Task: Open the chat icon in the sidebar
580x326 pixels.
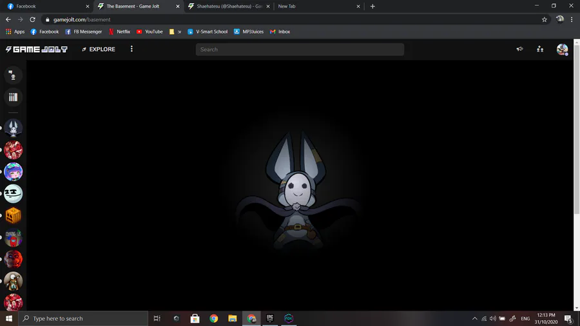Action: click(x=13, y=75)
